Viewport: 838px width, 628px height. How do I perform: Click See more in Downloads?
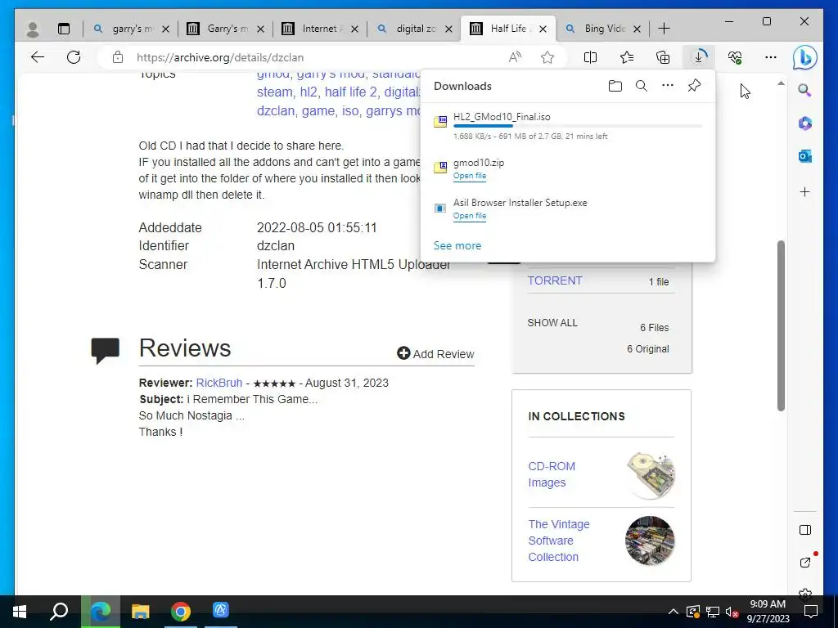[457, 245]
